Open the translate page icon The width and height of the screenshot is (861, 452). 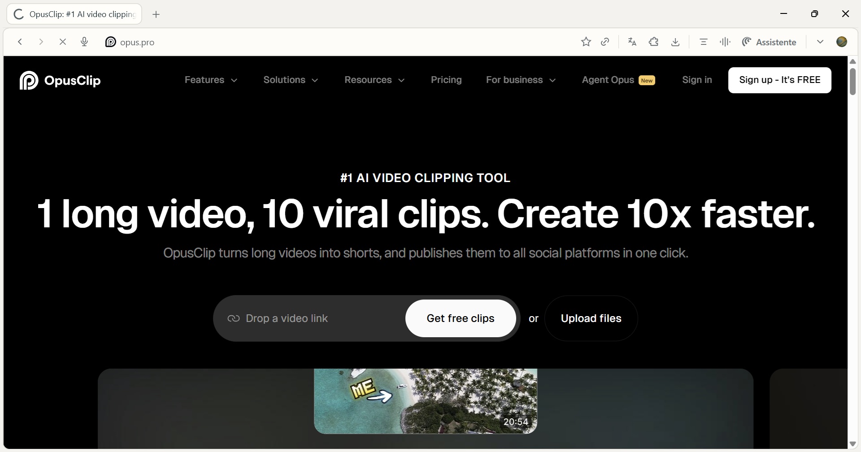632,42
